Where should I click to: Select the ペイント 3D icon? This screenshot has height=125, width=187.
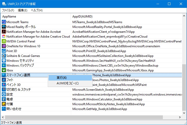click(4, 85)
